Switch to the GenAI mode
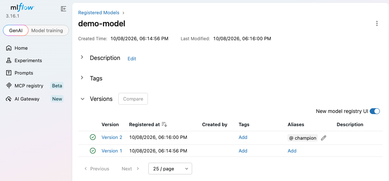Image resolution: width=389 pixels, height=181 pixels. pyautogui.click(x=16, y=31)
